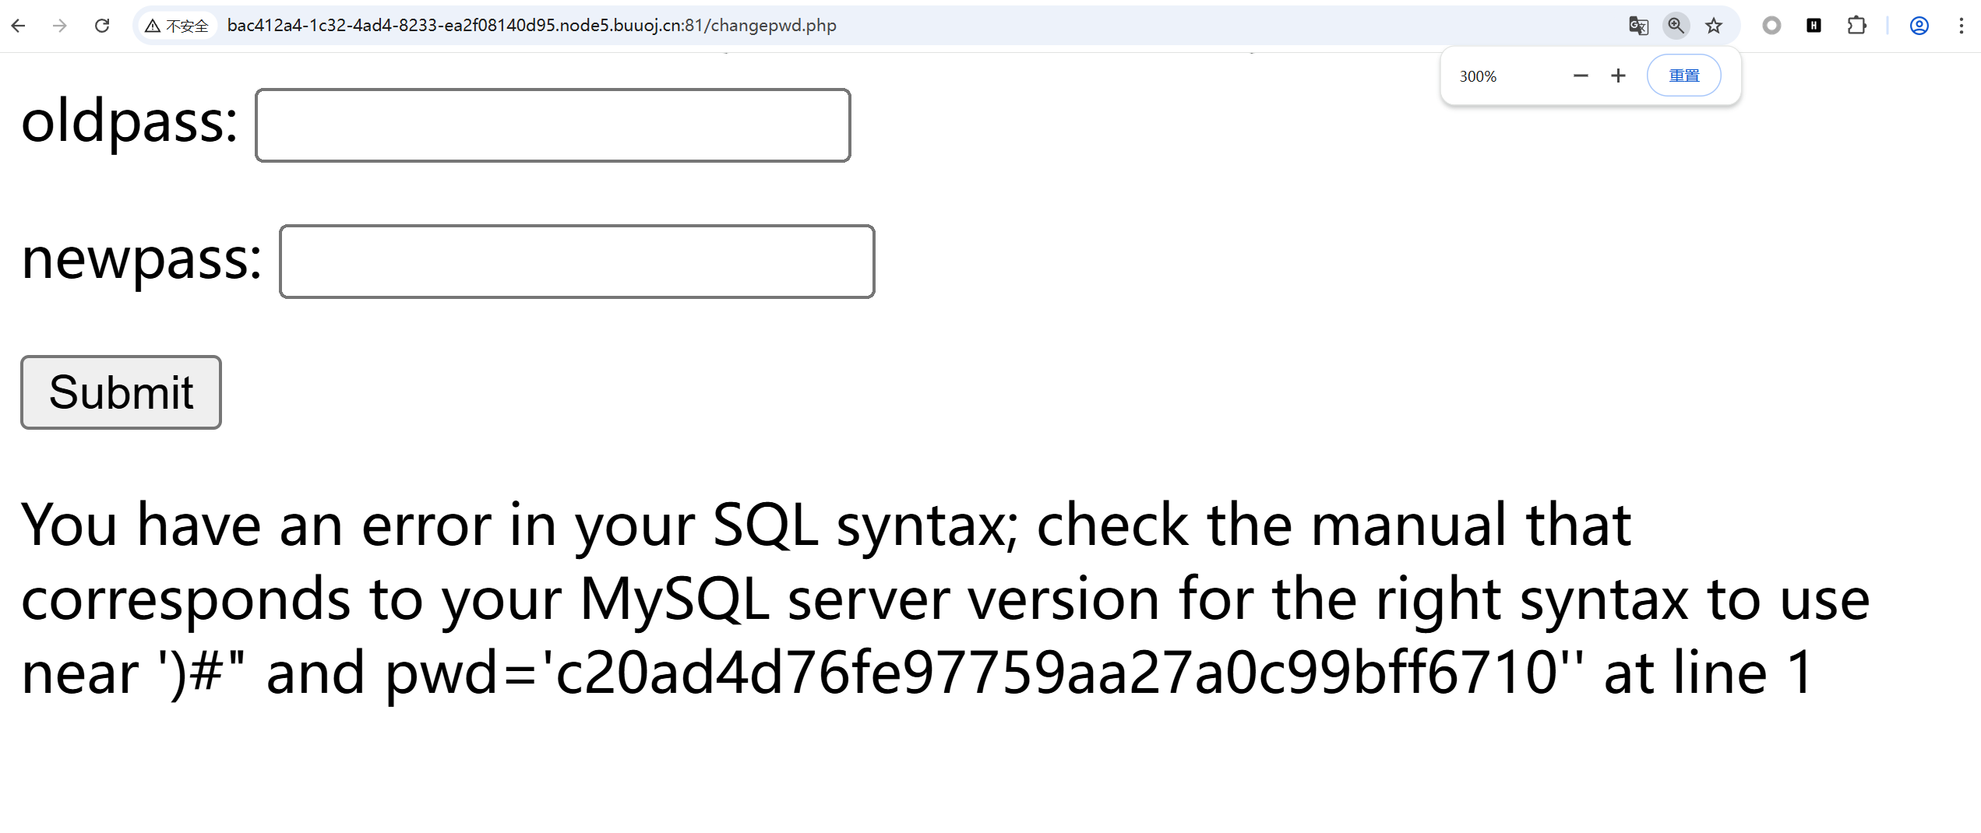The image size is (1981, 833).
Task: Go back to the previous page
Action: (19, 26)
